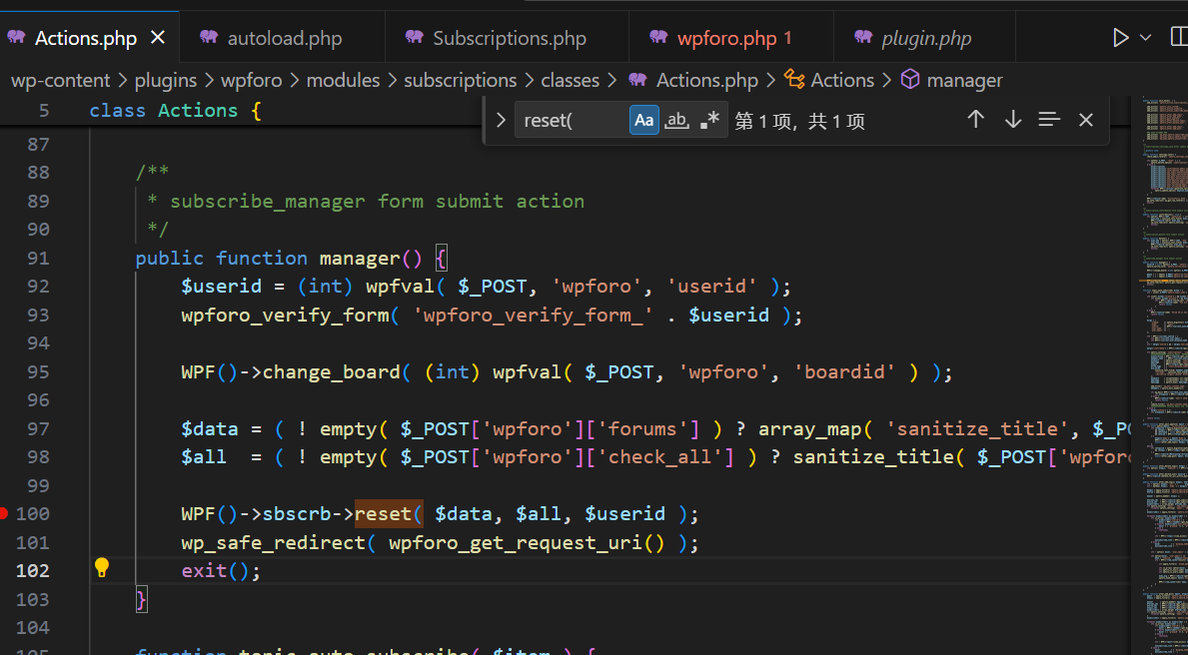
Task: Click the find input field containing reset(
Action: click(573, 121)
